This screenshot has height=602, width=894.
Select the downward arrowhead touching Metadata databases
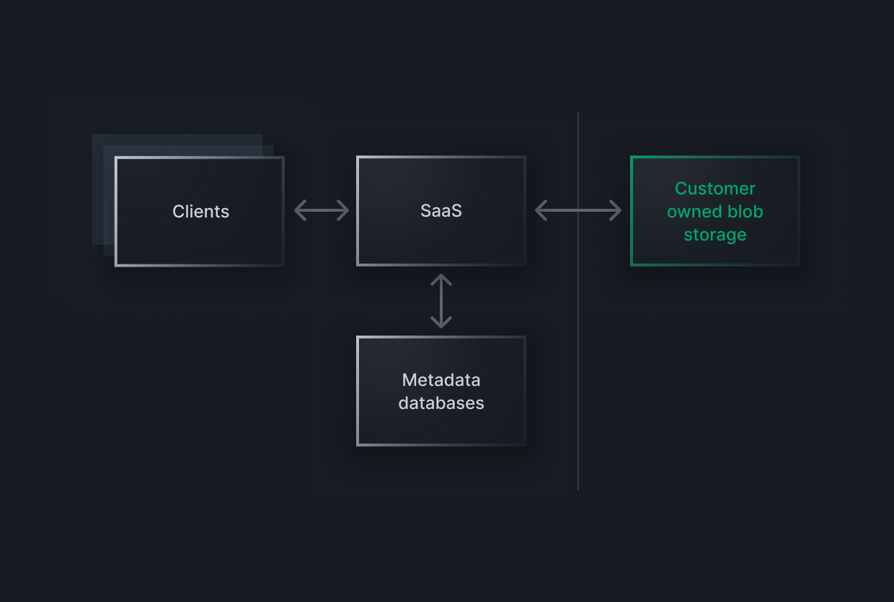[442, 323]
